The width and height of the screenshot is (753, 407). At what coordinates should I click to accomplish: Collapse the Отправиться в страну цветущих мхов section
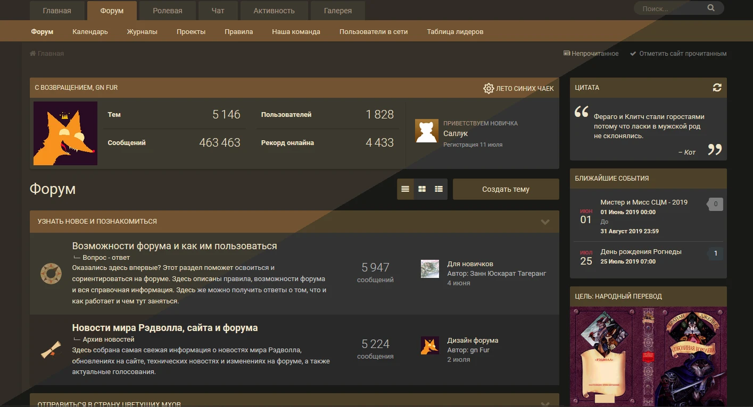(x=545, y=403)
